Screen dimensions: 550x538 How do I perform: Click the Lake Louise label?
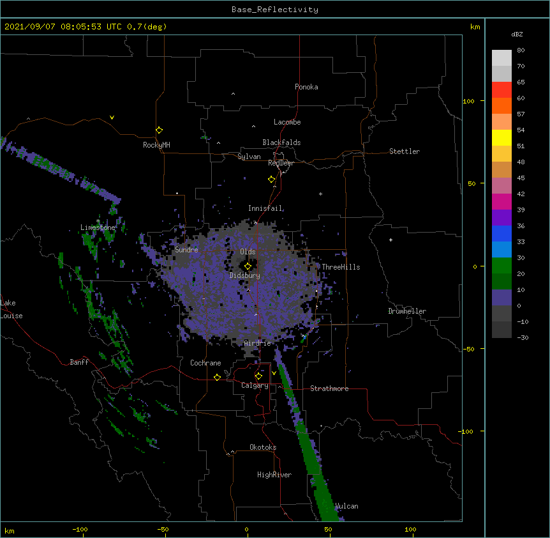(x=11, y=309)
